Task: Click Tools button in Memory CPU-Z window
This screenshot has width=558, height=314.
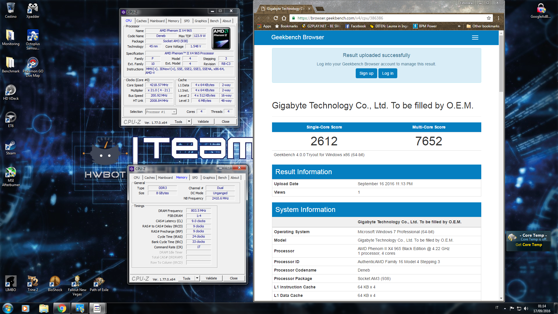Action: 187,278
